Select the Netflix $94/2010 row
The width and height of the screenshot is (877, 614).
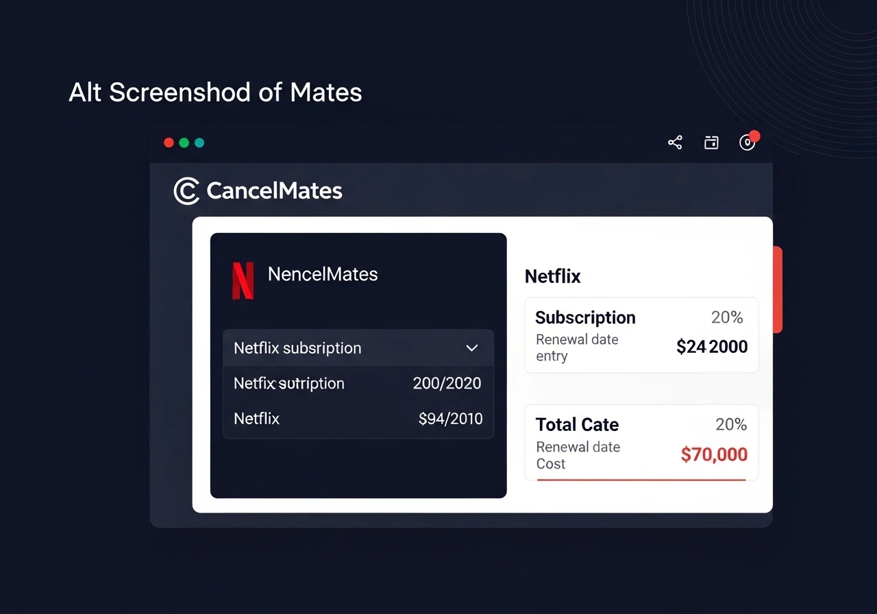coord(358,419)
